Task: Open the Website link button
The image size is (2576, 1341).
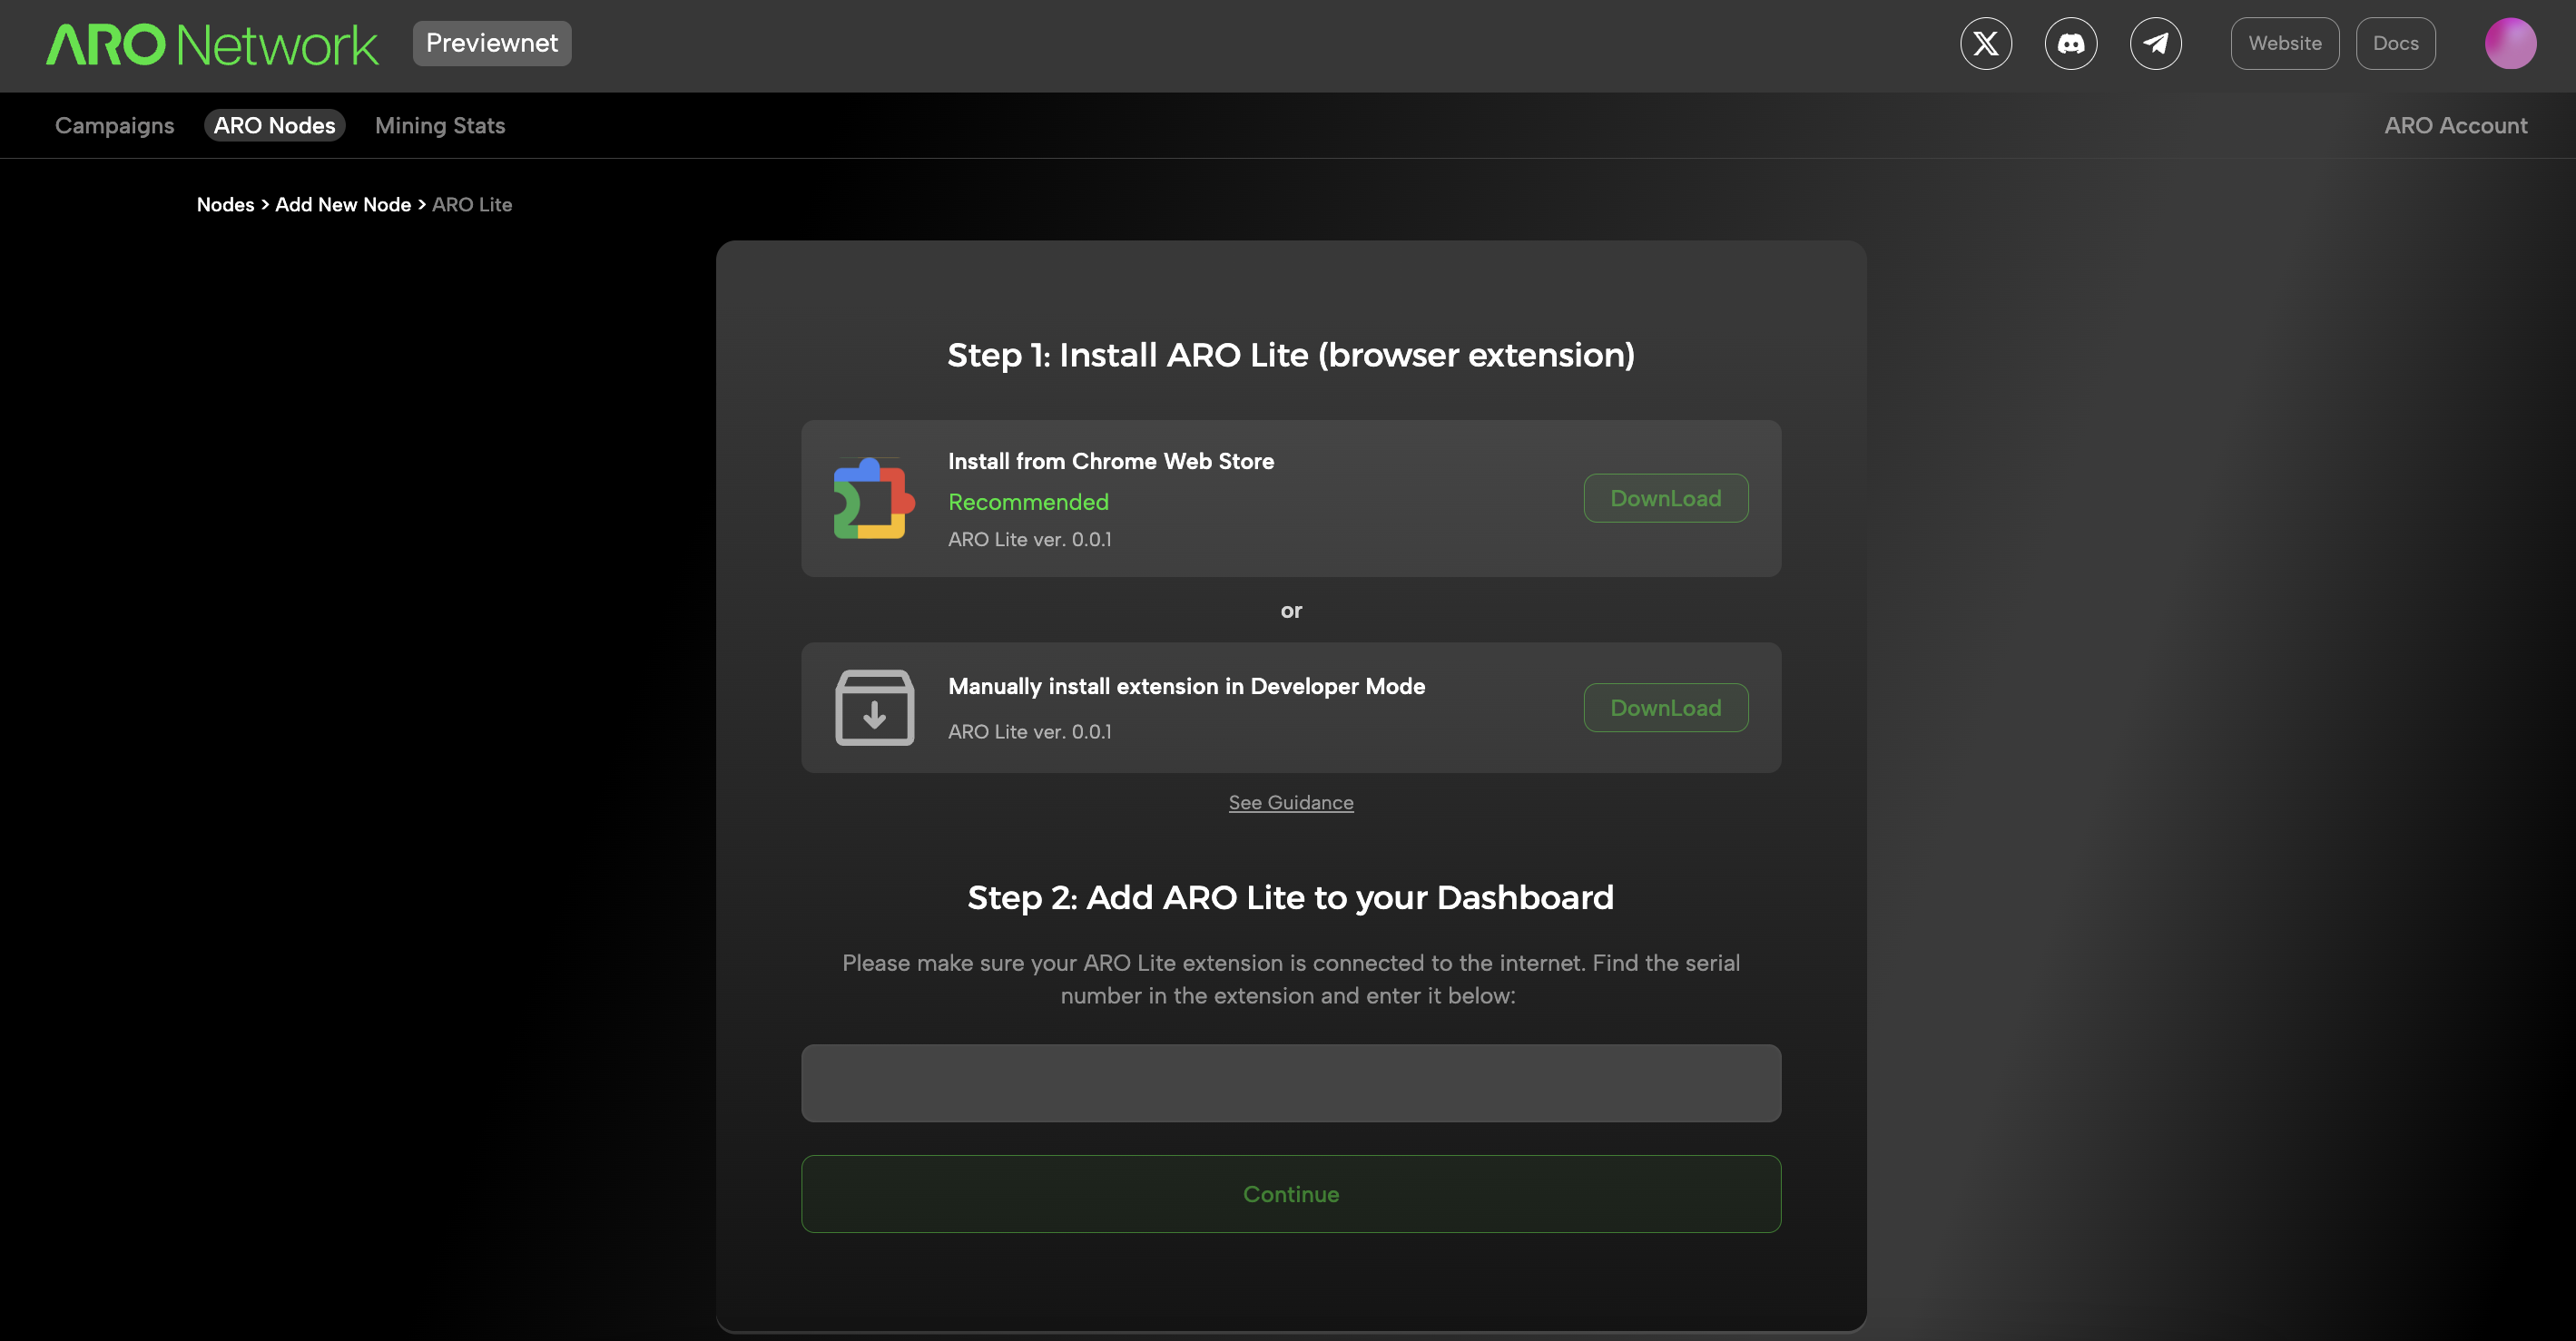Action: 2285,44
